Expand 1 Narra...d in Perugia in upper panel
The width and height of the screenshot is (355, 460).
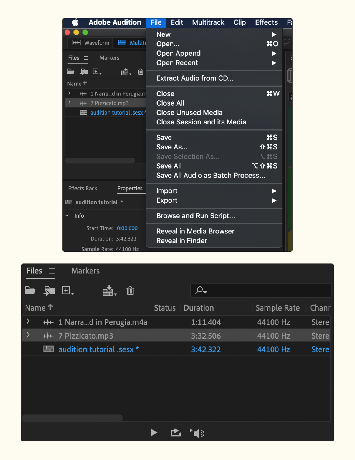(x=69, y=93)
